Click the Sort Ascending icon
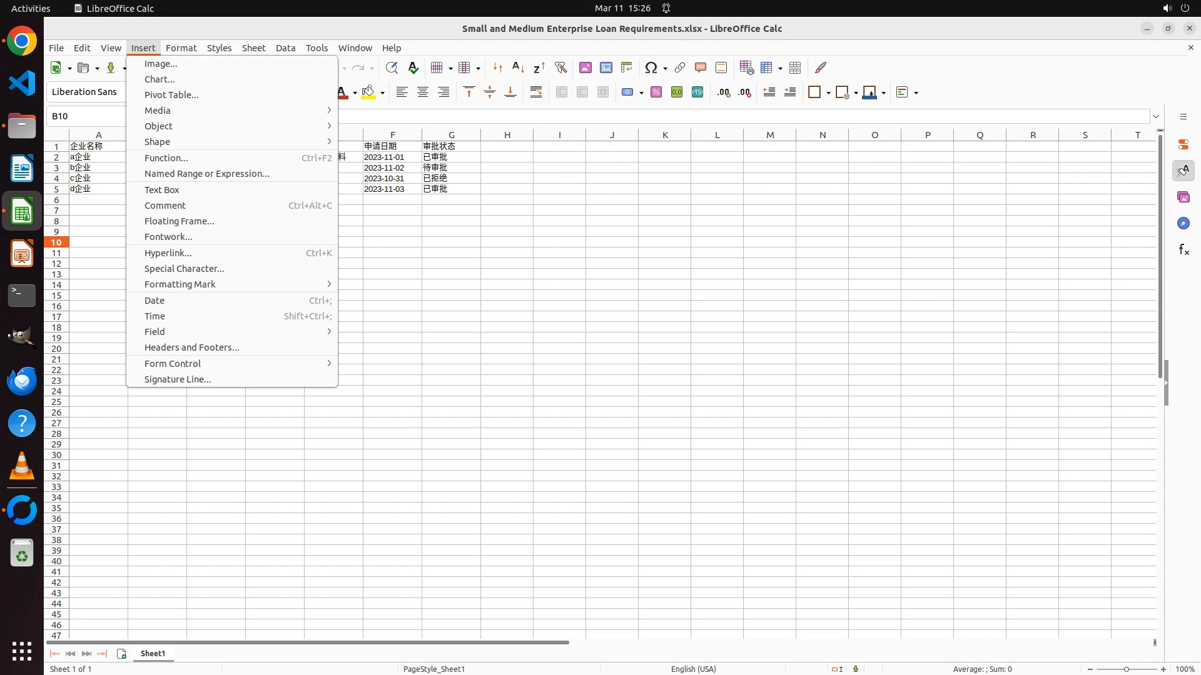 pyautogui.click(x=518, y=67)
